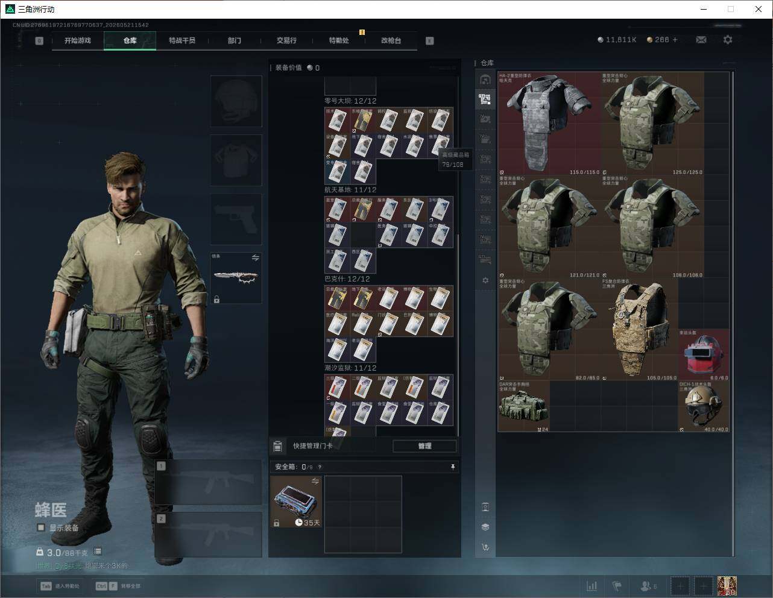
Task: Select the empty helmet equipment slot
Action: (236, 101)
